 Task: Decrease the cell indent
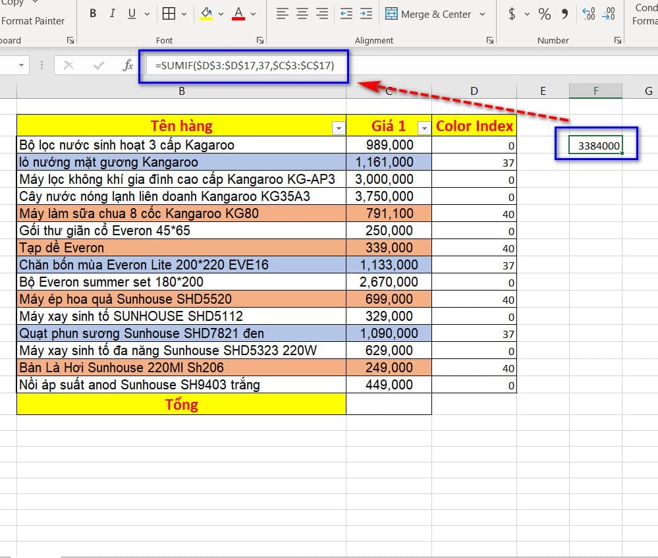pos(345,14)
